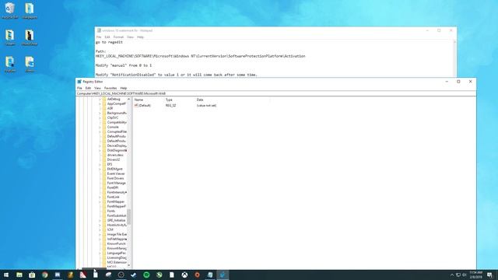
Task: Click the registry tree vertical scrollbar thumb
Action: [128, 217]
